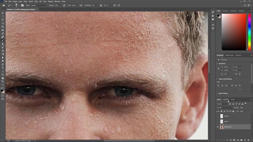Viewport: 253px width, 142px height.
Task: Select the Lasso tool
Action: pyautogui.click(x=3, y=20)
